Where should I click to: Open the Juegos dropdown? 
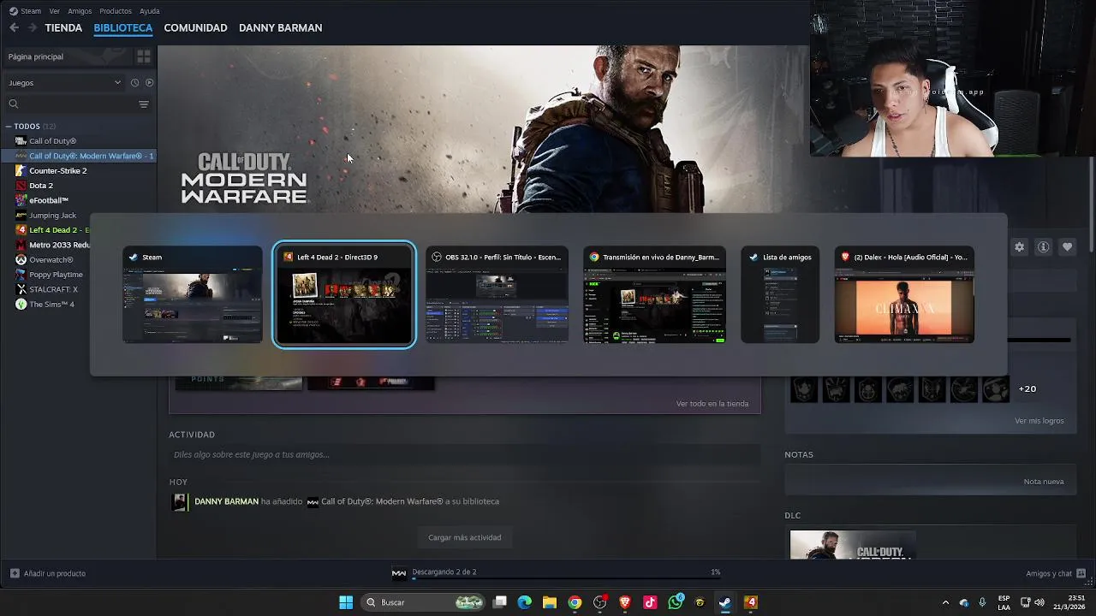click(65, 83)
